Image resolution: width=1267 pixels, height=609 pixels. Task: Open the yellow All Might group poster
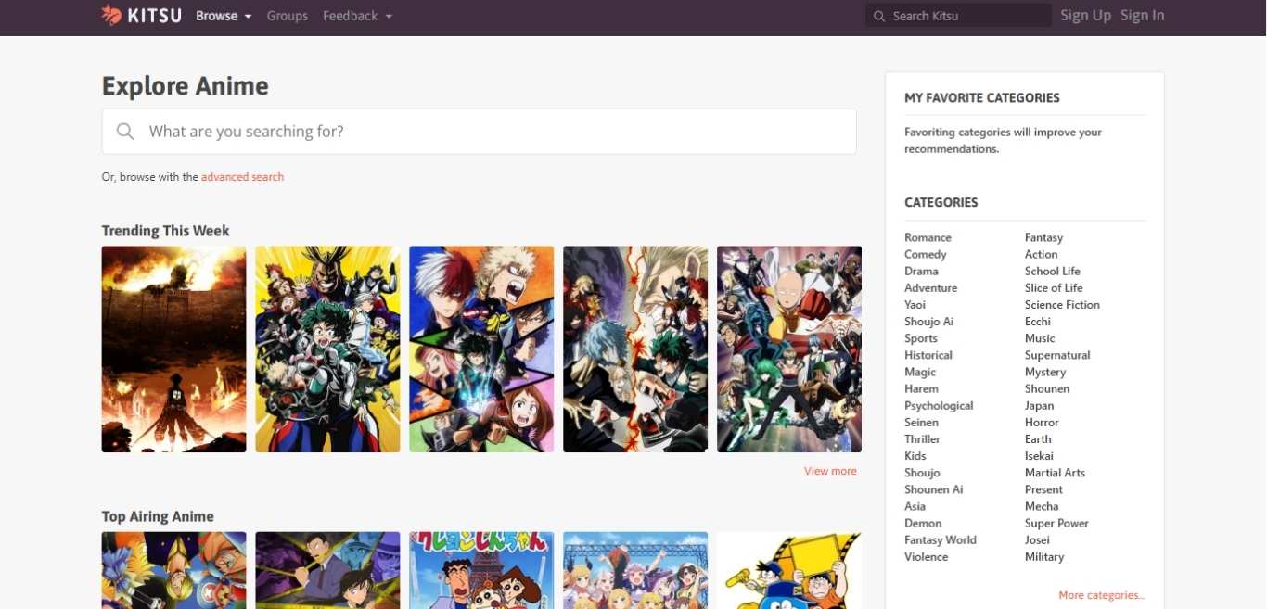pos(327,349)
